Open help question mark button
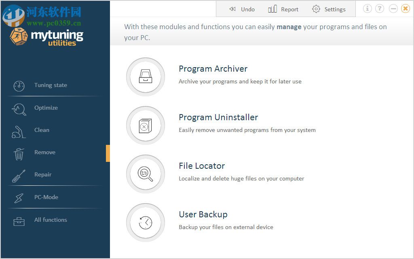Screen dimensions: 414x259 point(380,9)
